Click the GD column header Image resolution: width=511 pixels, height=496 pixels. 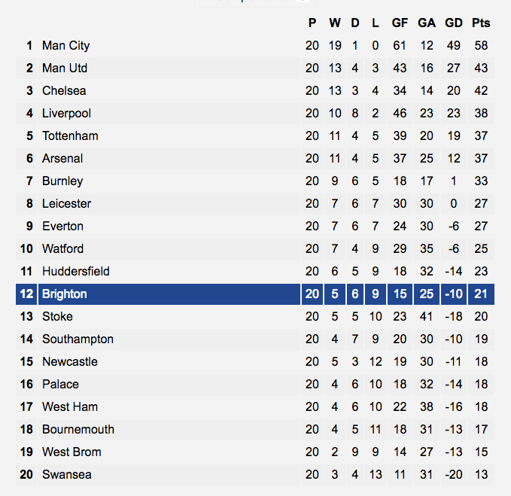[454, 23]
